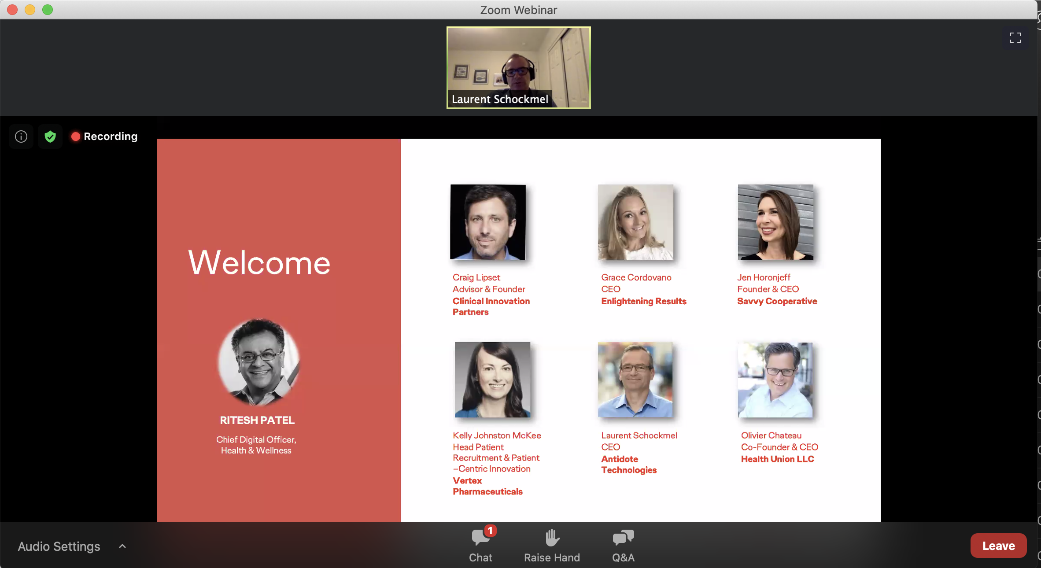Image resolution: width=1041 pixels, height=568 pixels.
Task: Click the Audio Settings label
Action: [59, 546]
